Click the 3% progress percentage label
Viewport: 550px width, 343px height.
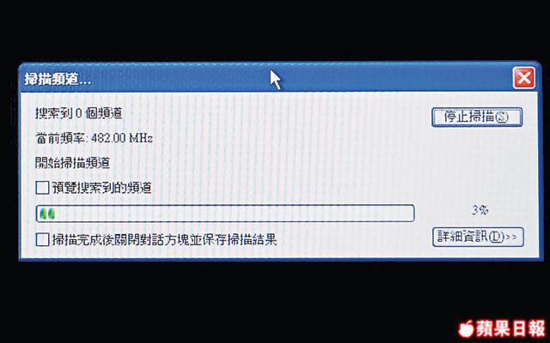click(480, 210)
